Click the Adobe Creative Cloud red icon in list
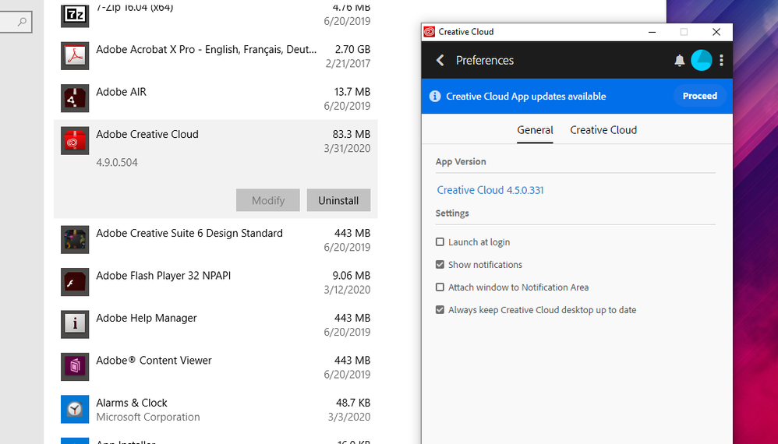 [75, 141]
